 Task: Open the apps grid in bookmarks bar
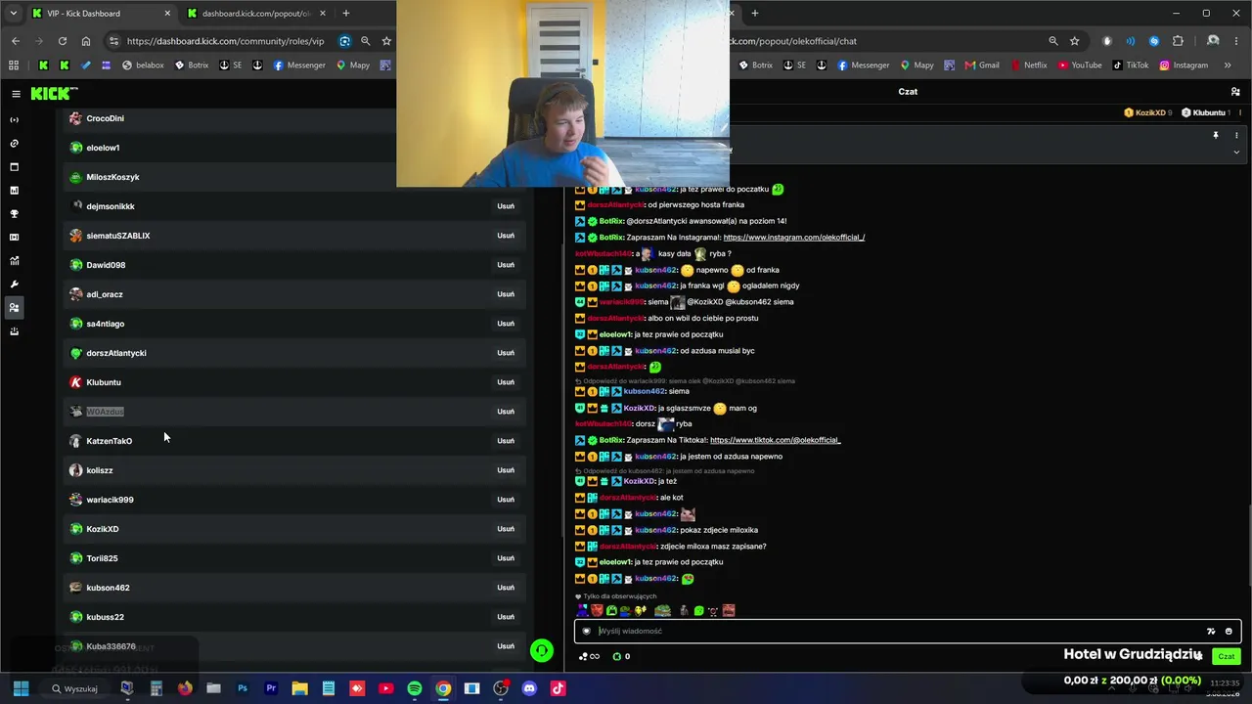click(14, 66)
